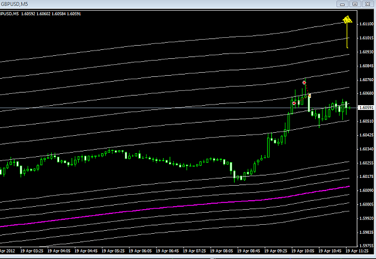Click the 1.59835 price scale label
Screen dimensions: 376x259
point(366,232)
